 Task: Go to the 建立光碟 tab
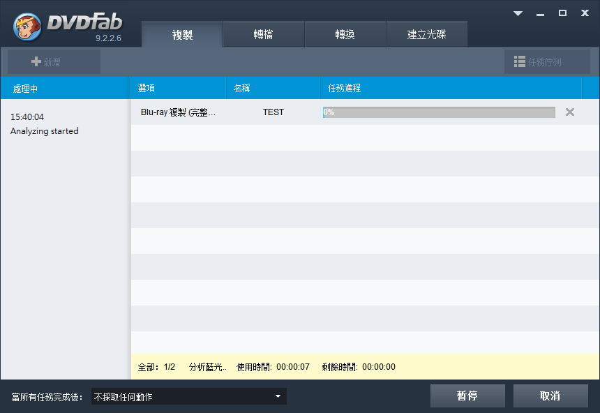point(427,35)
